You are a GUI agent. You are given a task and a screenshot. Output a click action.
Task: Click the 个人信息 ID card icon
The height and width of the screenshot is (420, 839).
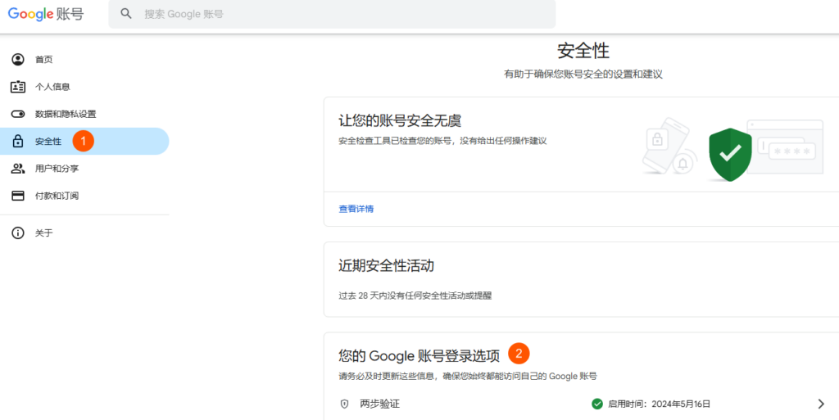(x=18, y=87)
